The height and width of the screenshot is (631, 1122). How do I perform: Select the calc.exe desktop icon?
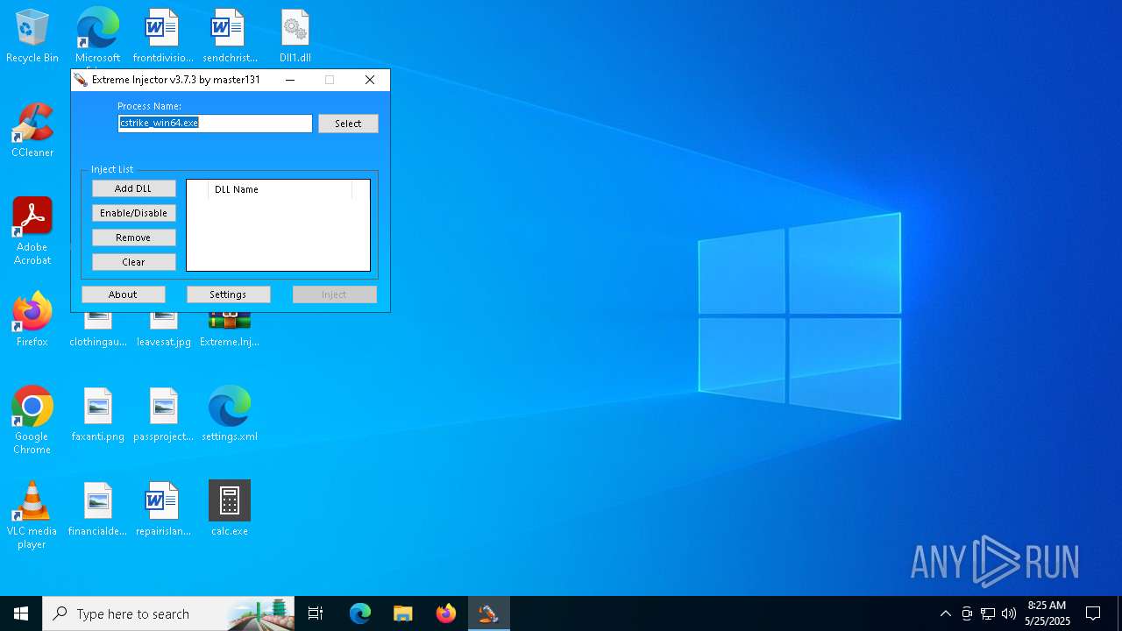tap(230, 509)
